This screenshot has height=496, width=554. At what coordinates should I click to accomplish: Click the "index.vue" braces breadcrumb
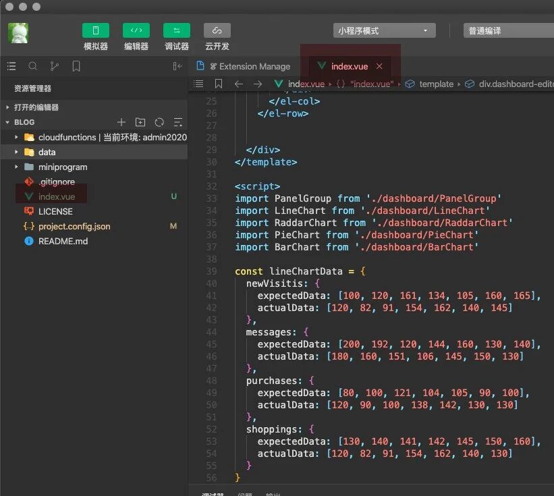(x=364, y=84)
